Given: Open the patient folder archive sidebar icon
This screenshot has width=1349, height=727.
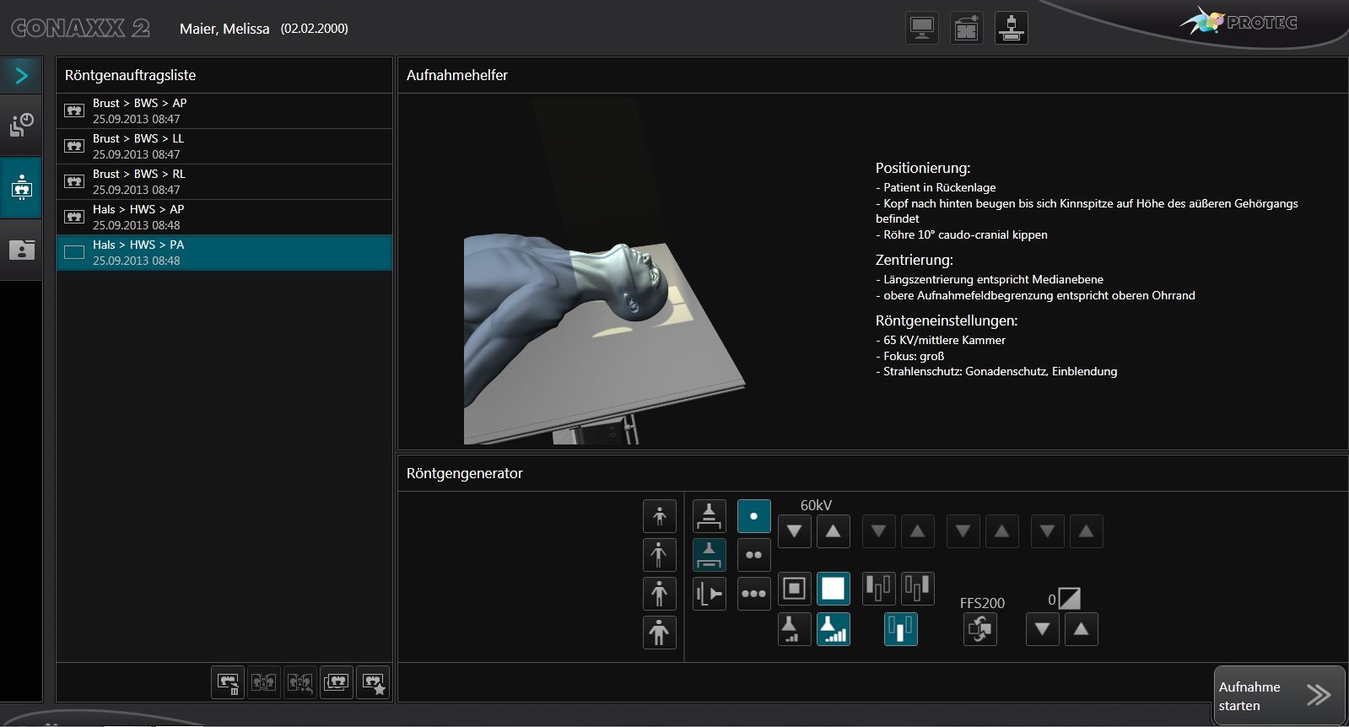Looking at the screenshot, I should click(21, 250).
